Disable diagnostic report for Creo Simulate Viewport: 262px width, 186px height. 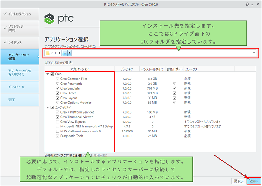coord(175,88)
